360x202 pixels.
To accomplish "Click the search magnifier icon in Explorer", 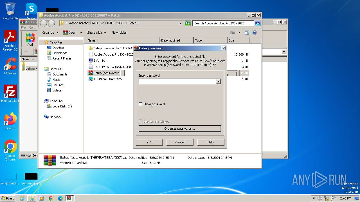I will [x=258, y=23].
